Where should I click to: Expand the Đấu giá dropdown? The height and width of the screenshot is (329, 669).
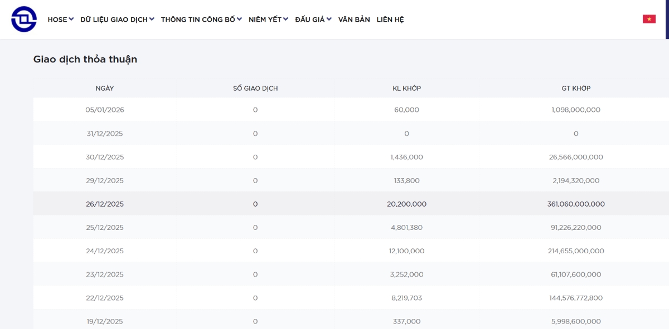313,19
